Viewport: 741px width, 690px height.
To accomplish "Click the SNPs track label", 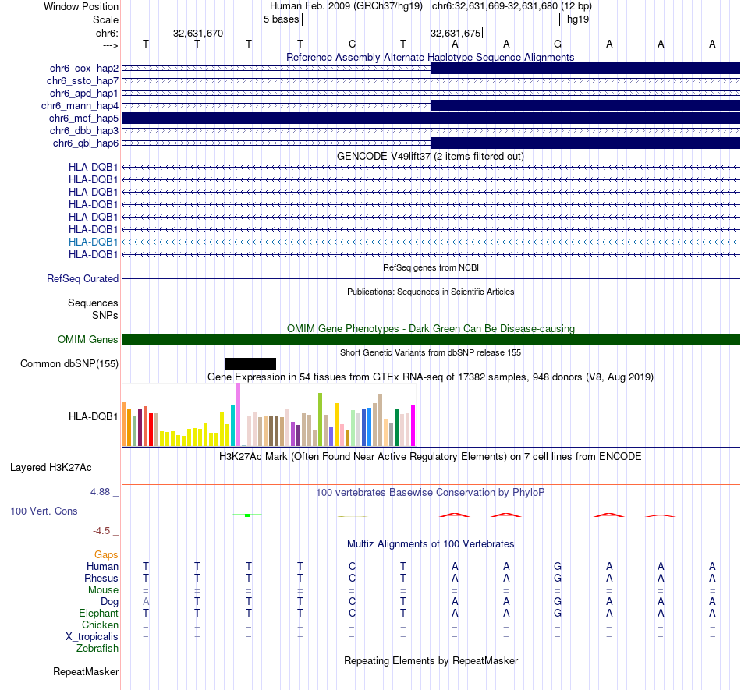I will tap(105, 315).
